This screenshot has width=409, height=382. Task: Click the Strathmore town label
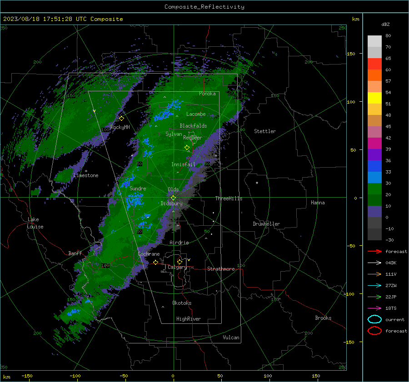click(x=221, y=269)
